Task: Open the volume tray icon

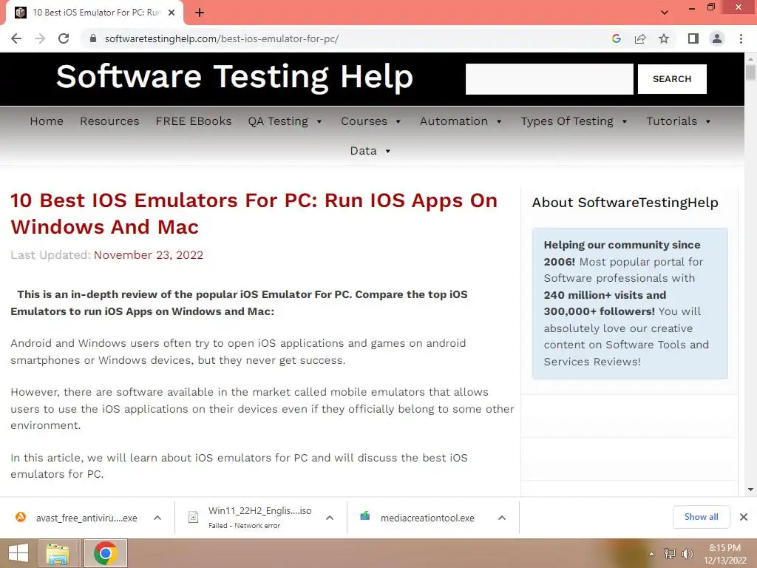Action: (687, 553)
